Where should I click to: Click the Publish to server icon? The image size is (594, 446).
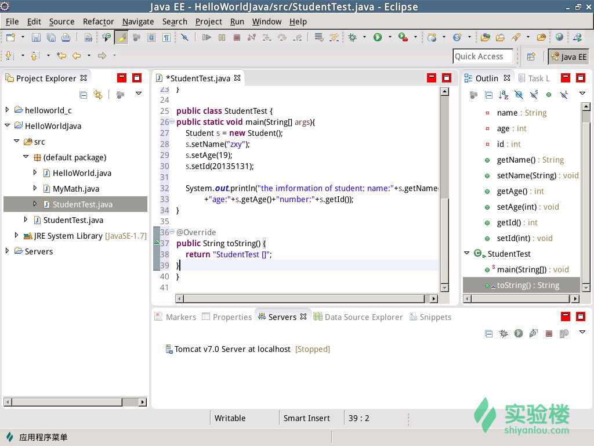564,333
